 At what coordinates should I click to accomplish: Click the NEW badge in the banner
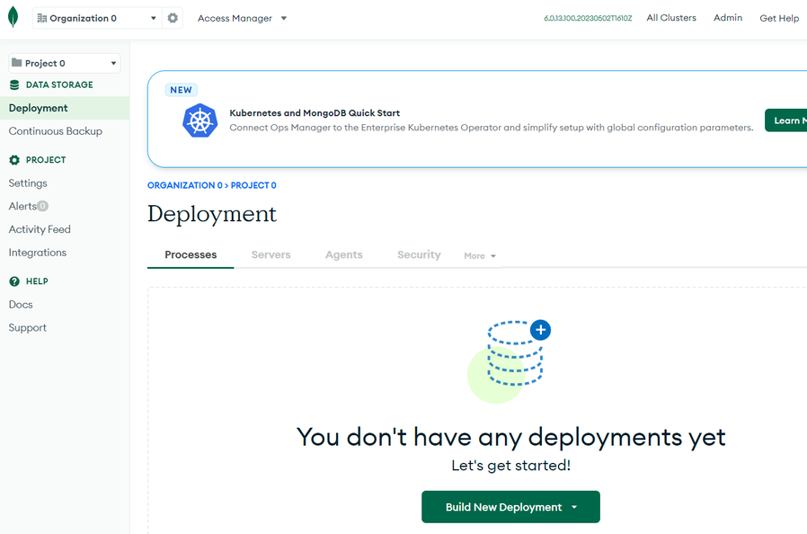(x=182, y=90)
